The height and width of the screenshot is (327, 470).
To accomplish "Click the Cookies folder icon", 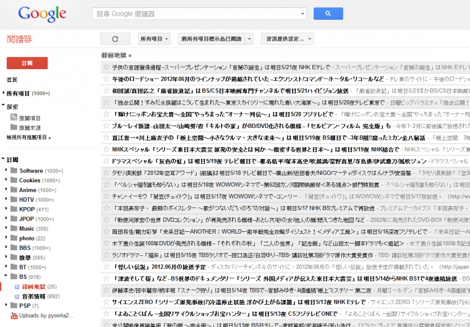I will point(14,180).
